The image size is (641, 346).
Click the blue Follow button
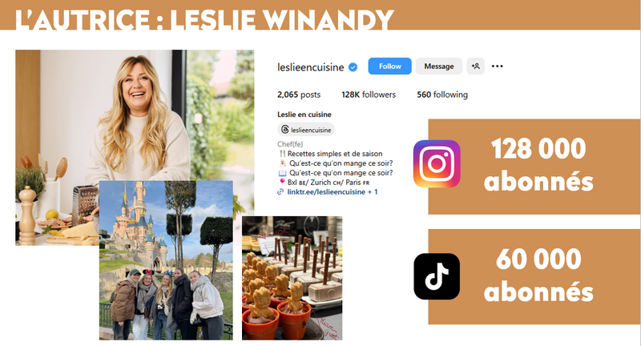[x=389, y=66]
